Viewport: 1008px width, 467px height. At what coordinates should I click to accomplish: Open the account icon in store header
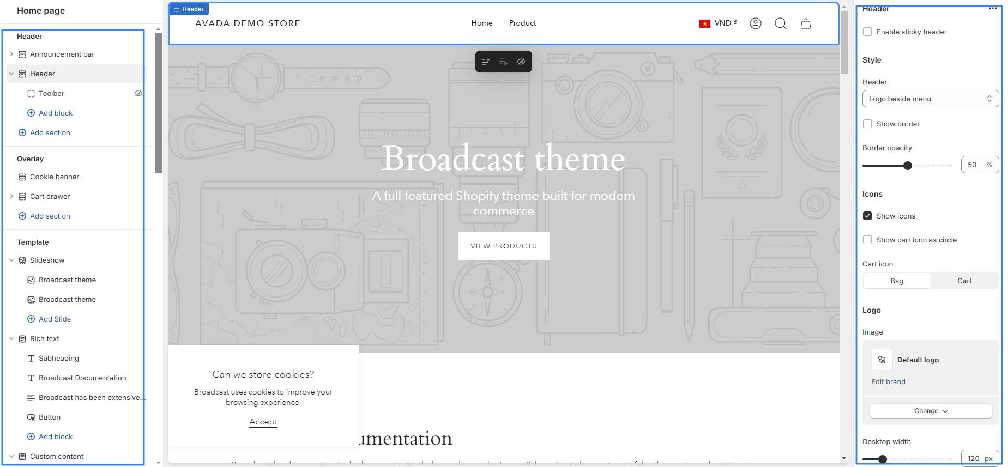click(755, 23)
